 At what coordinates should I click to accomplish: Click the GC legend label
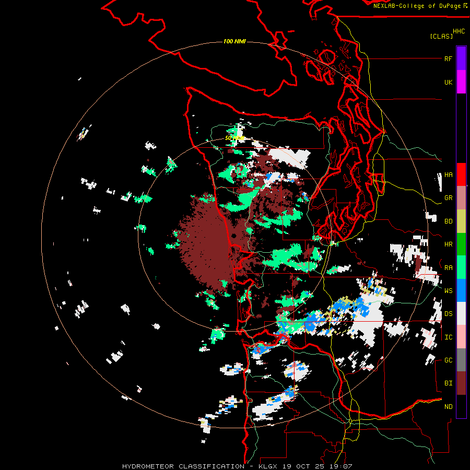[x=448, y=360]
